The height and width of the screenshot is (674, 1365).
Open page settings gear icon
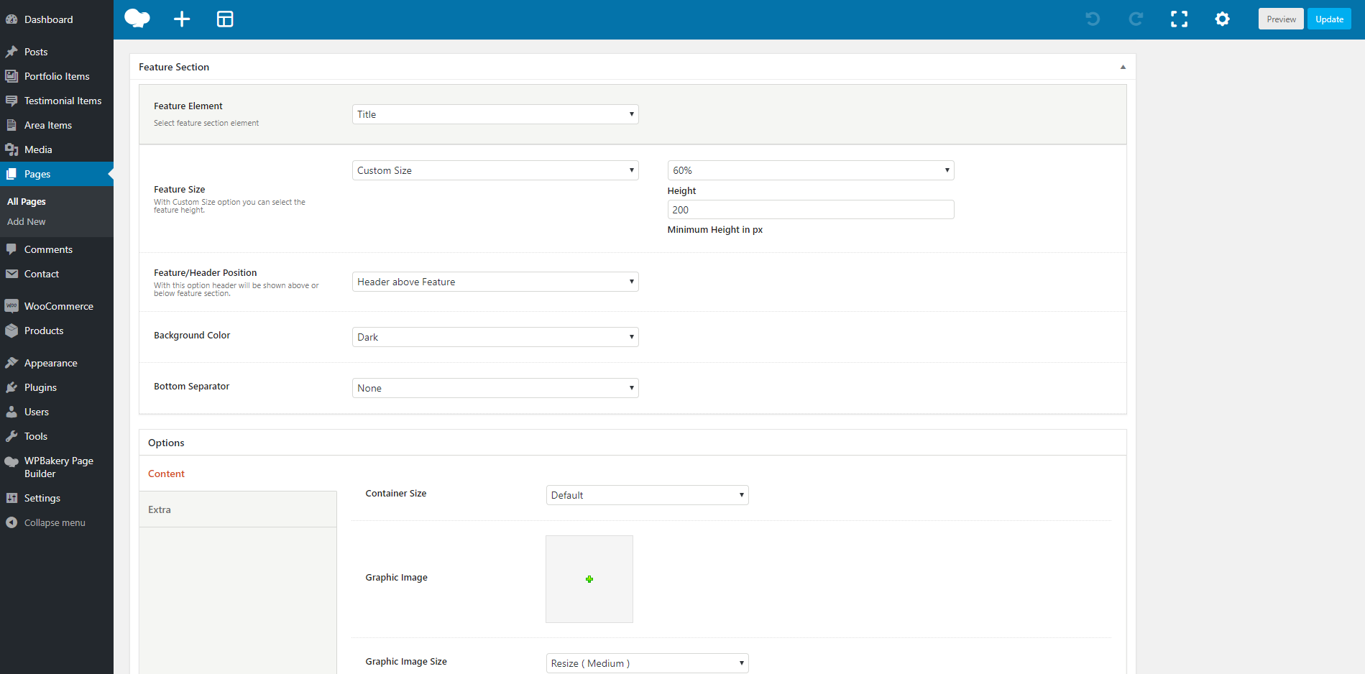tap(1222, 19)
